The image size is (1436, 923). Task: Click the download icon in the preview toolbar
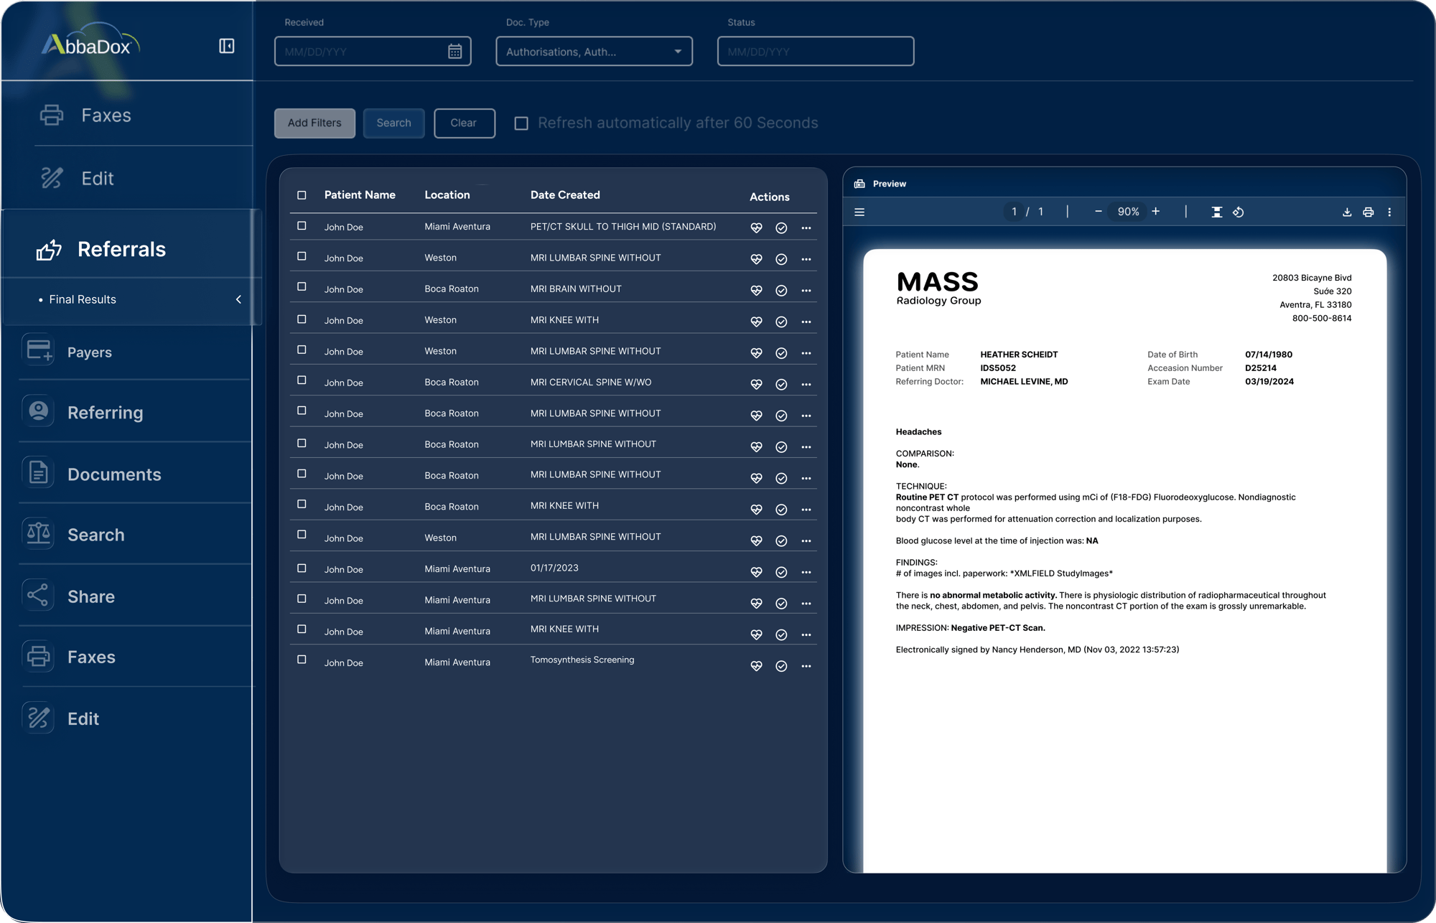coord(1346,212)
